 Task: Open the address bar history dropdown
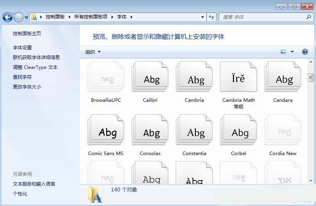[202, 17]
